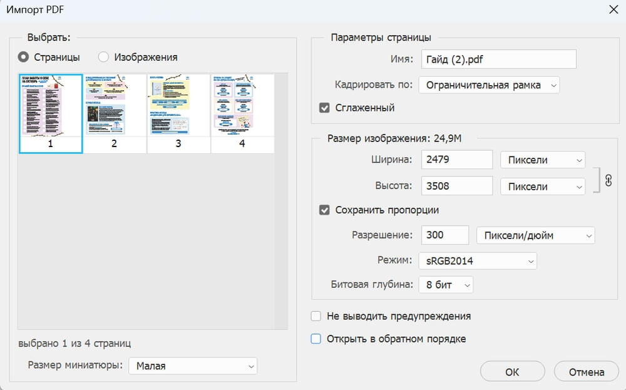The image size is (626, 390).
Task: Open the Кадрировать по dropdown
Action: tap(488, 85)
